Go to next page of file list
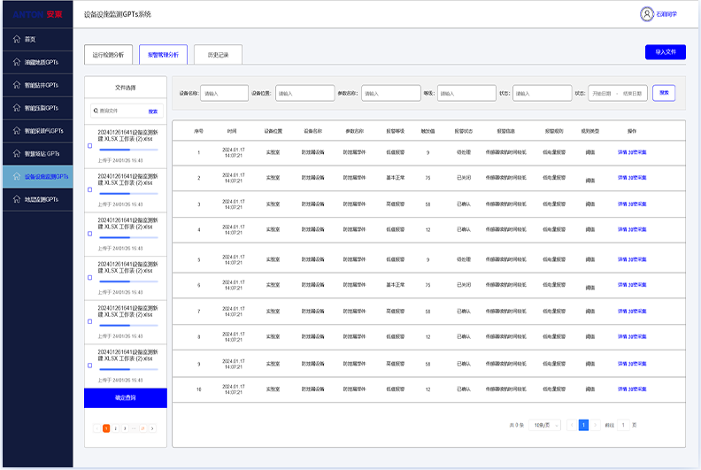Viewport: 701px width, 470px height. (152, 428)
